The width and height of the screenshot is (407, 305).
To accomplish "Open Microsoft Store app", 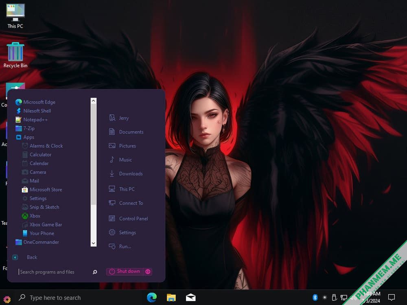I will [42, 190].
